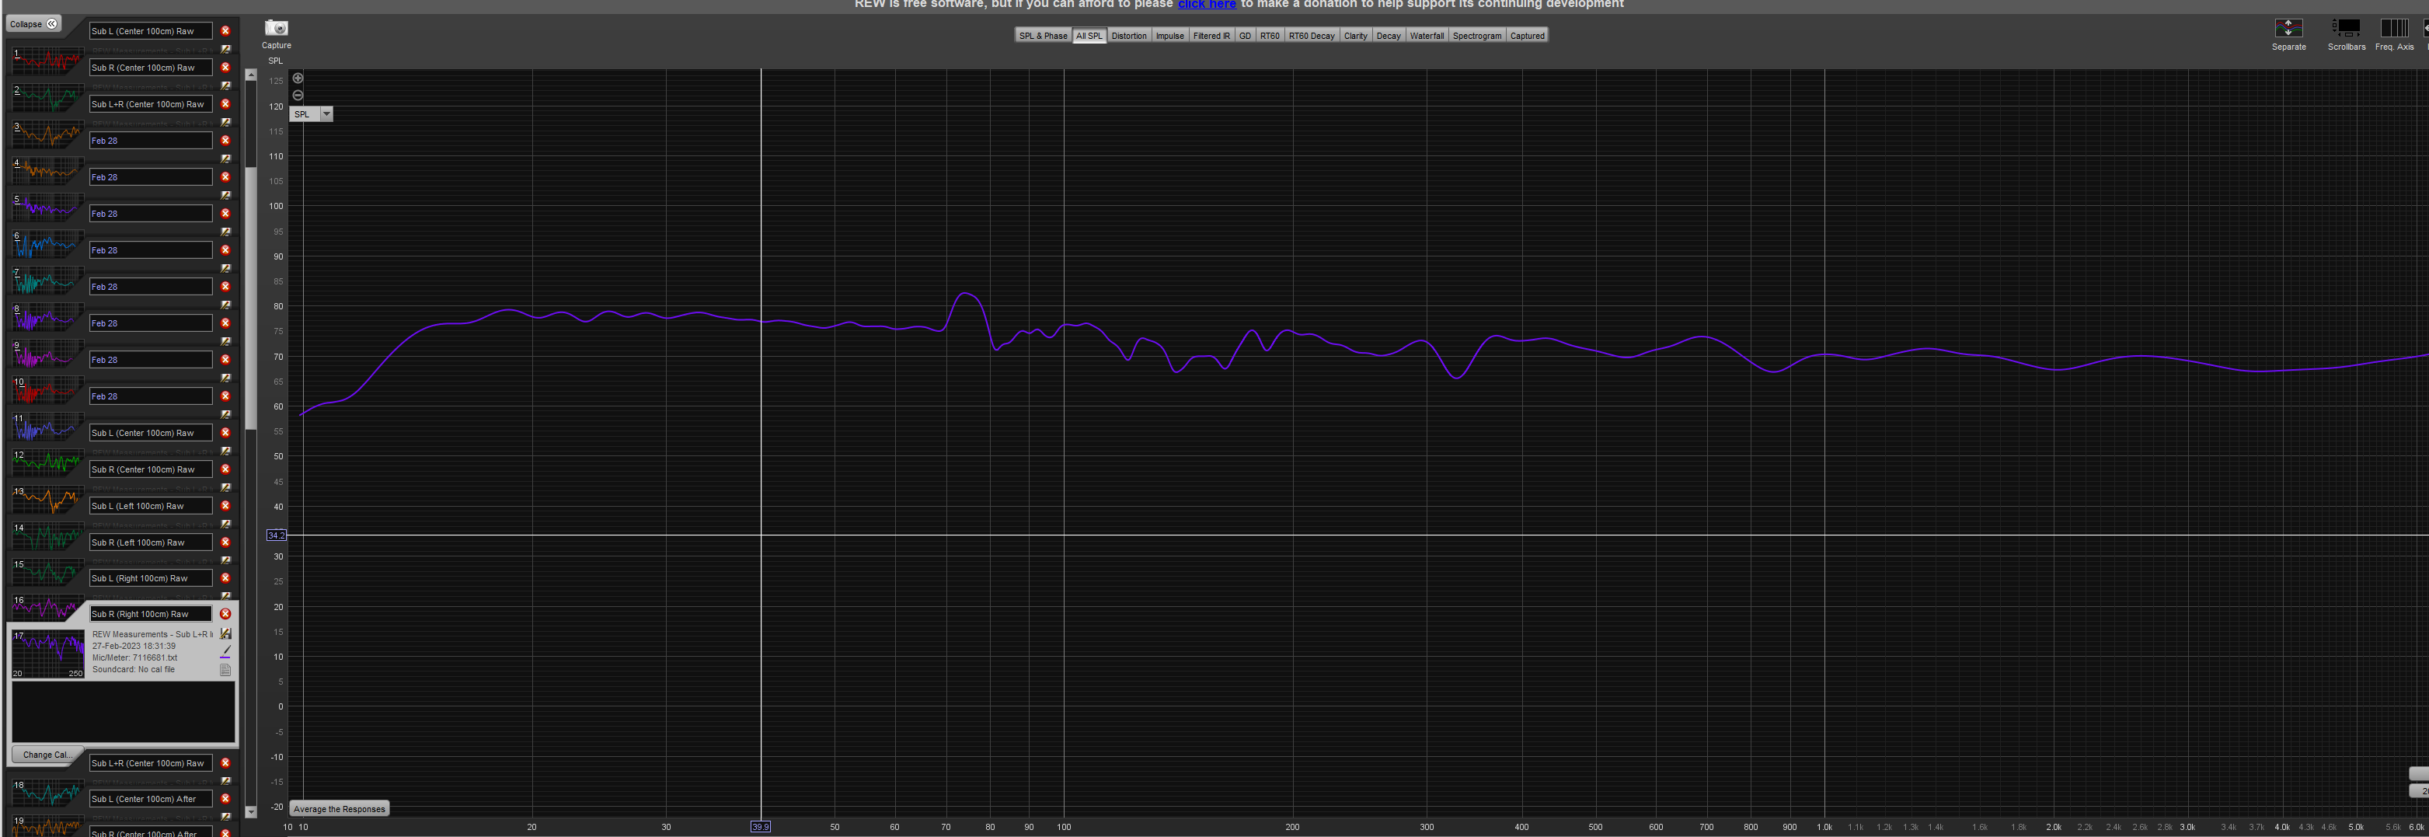Open the Clarity tab

(1355, 36)
